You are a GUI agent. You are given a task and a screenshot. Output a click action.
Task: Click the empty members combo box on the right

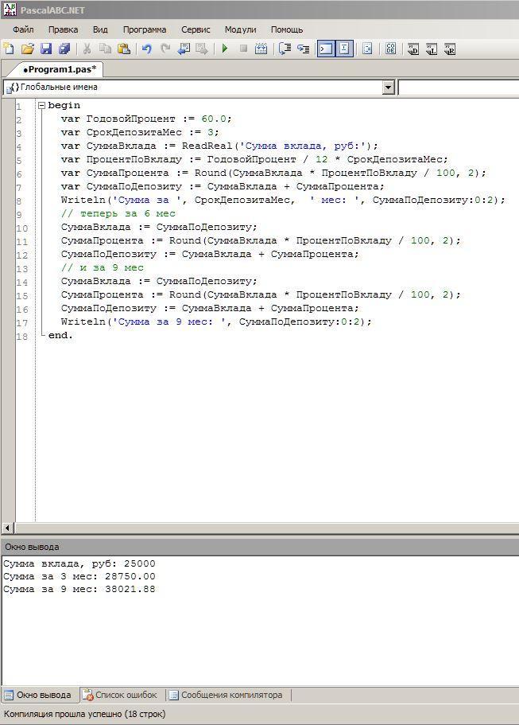click(459, 88)
